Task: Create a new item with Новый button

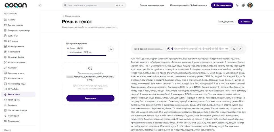Action: (x=245, y=22)
